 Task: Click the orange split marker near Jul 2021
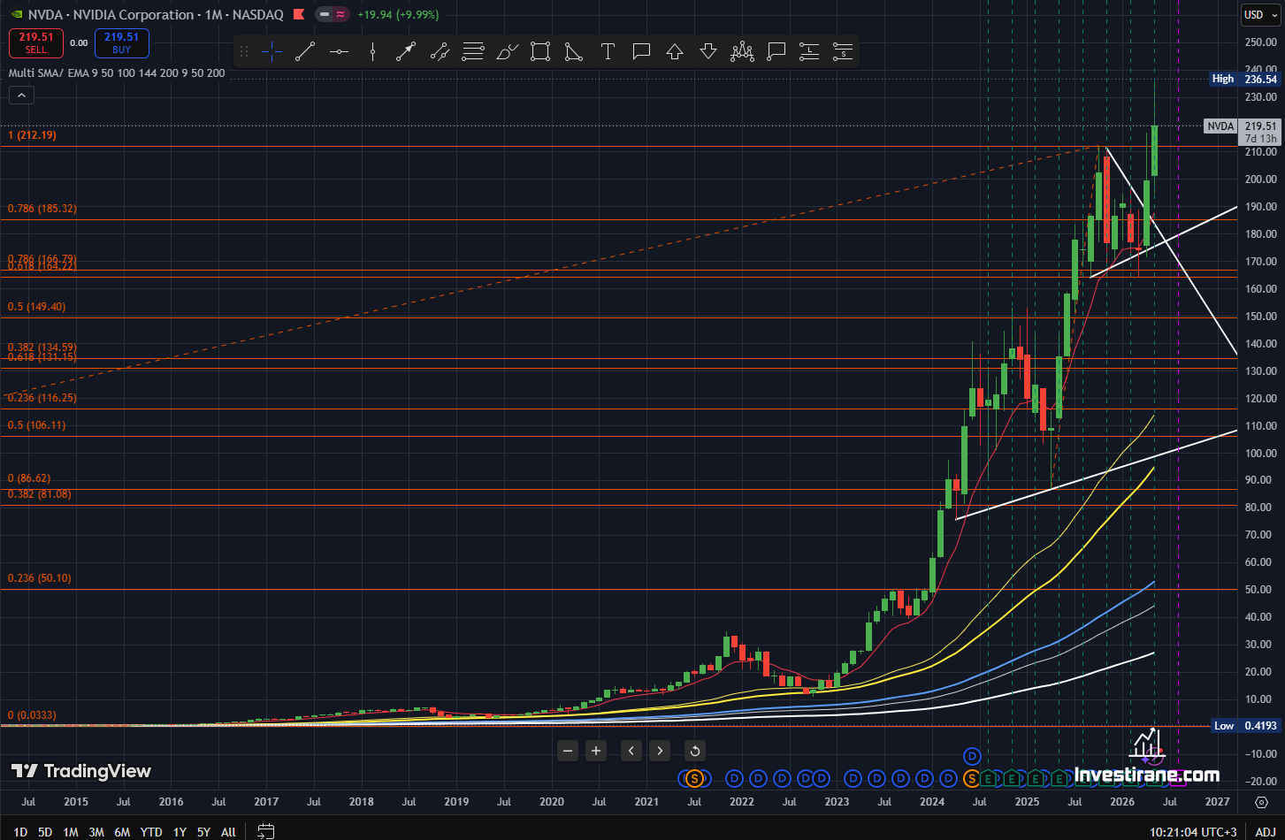(x=694, y=778)
